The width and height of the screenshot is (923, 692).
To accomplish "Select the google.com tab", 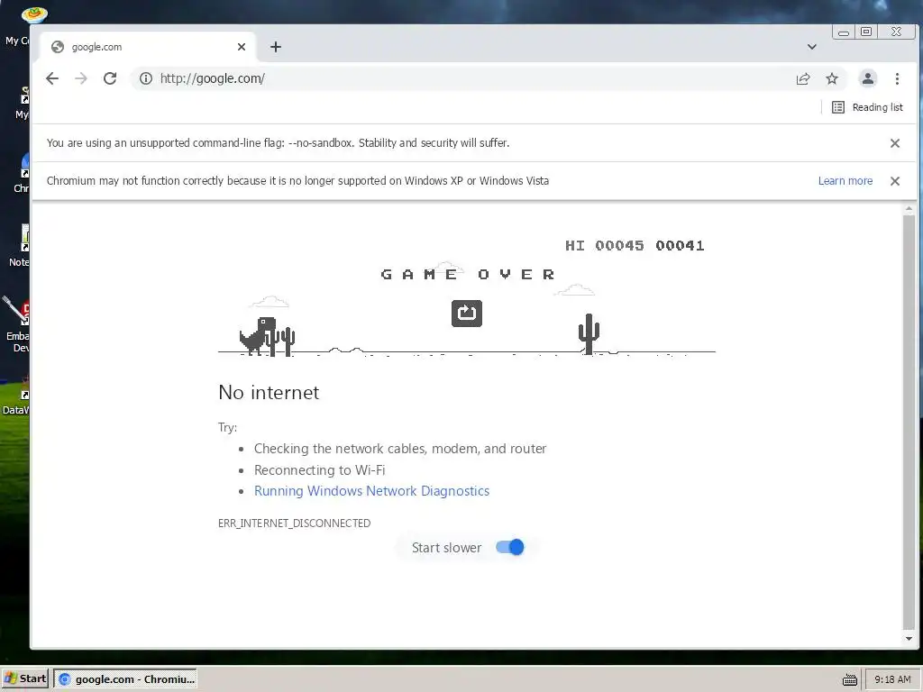I will point(148,47).
